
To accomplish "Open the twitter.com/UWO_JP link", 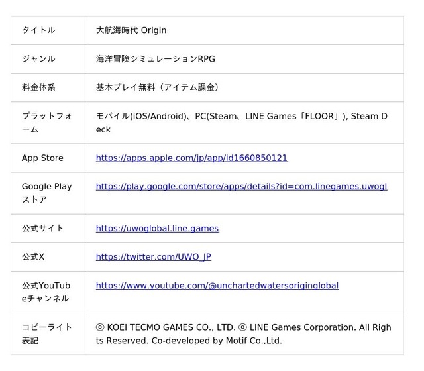I will coord(154,257).
